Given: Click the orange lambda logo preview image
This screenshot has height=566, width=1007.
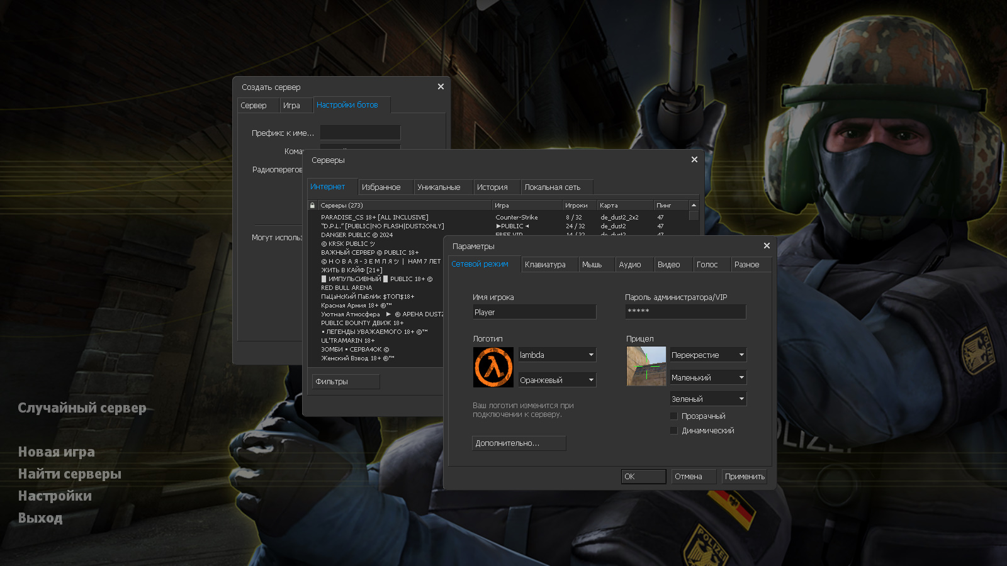Looking at the screenshot, I should click(493, 367).
